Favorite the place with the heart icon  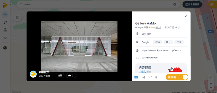tap(150, 77)
